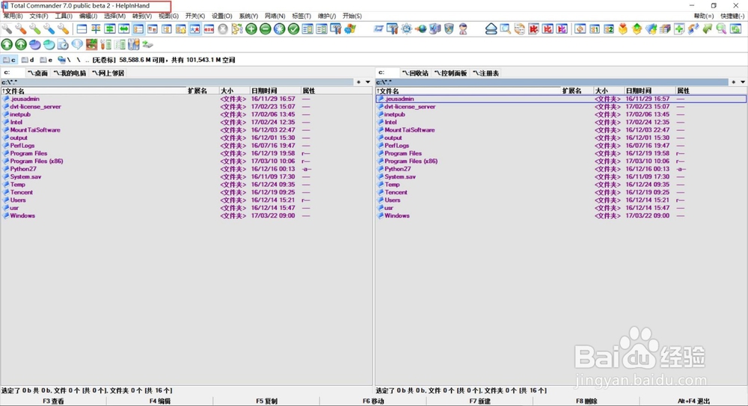Click the green plus select-group icon

coord(251,29)
